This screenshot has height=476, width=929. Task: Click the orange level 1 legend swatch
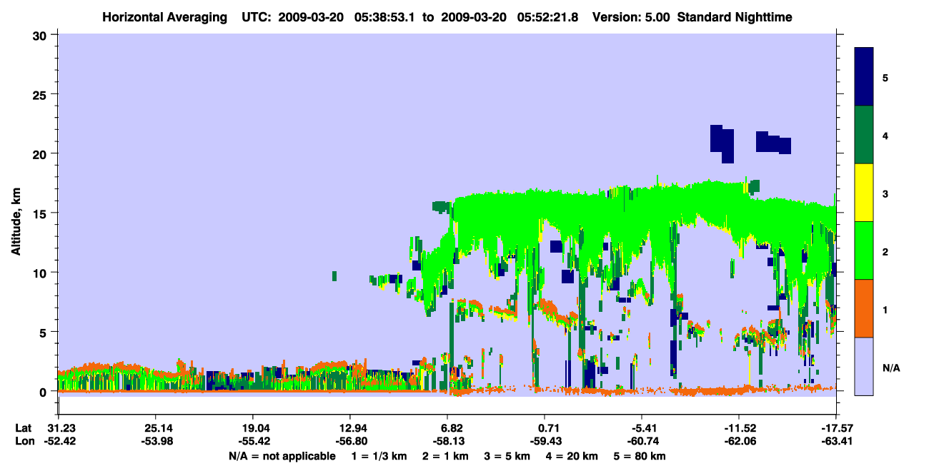click(864, 308)
